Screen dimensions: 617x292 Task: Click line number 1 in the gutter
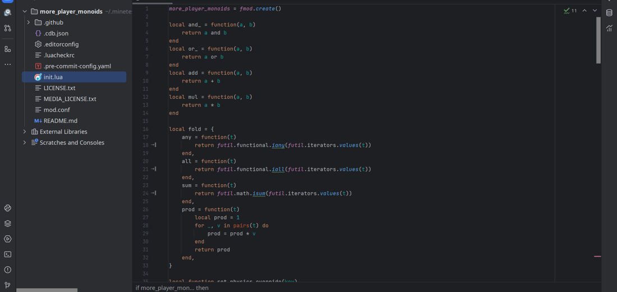[x=147, y=8]
